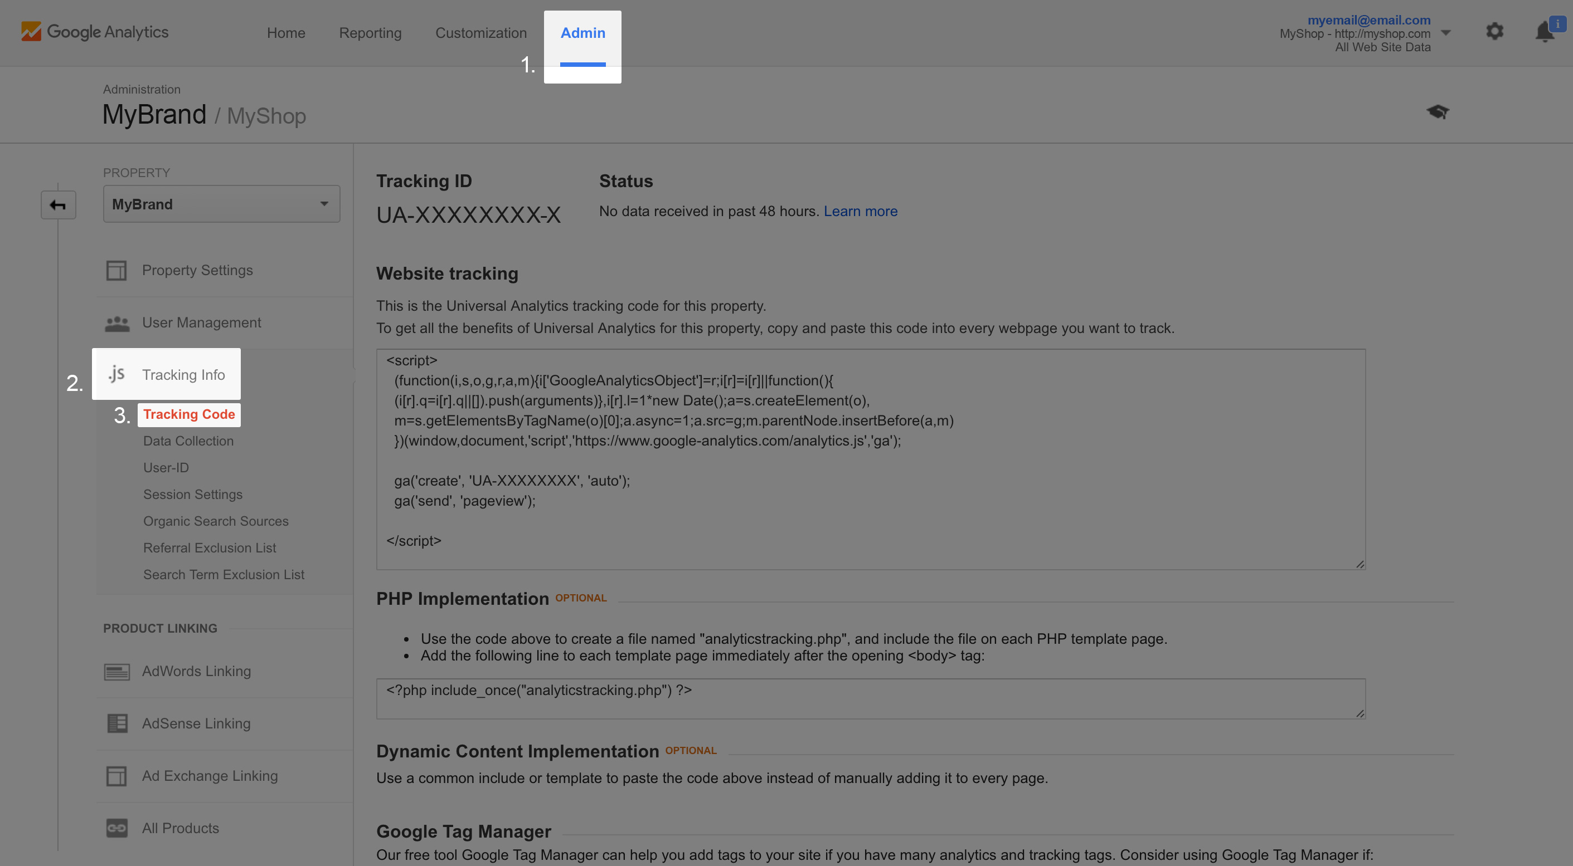
Task: Click the Property Settings icon
Action: pyautogui.click(x=116, y=270)
